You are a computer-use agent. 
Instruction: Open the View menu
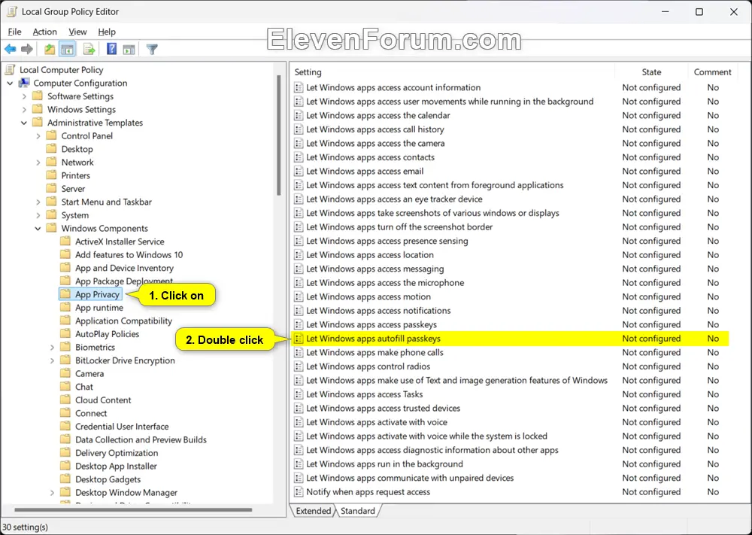(x=77, y=32)
